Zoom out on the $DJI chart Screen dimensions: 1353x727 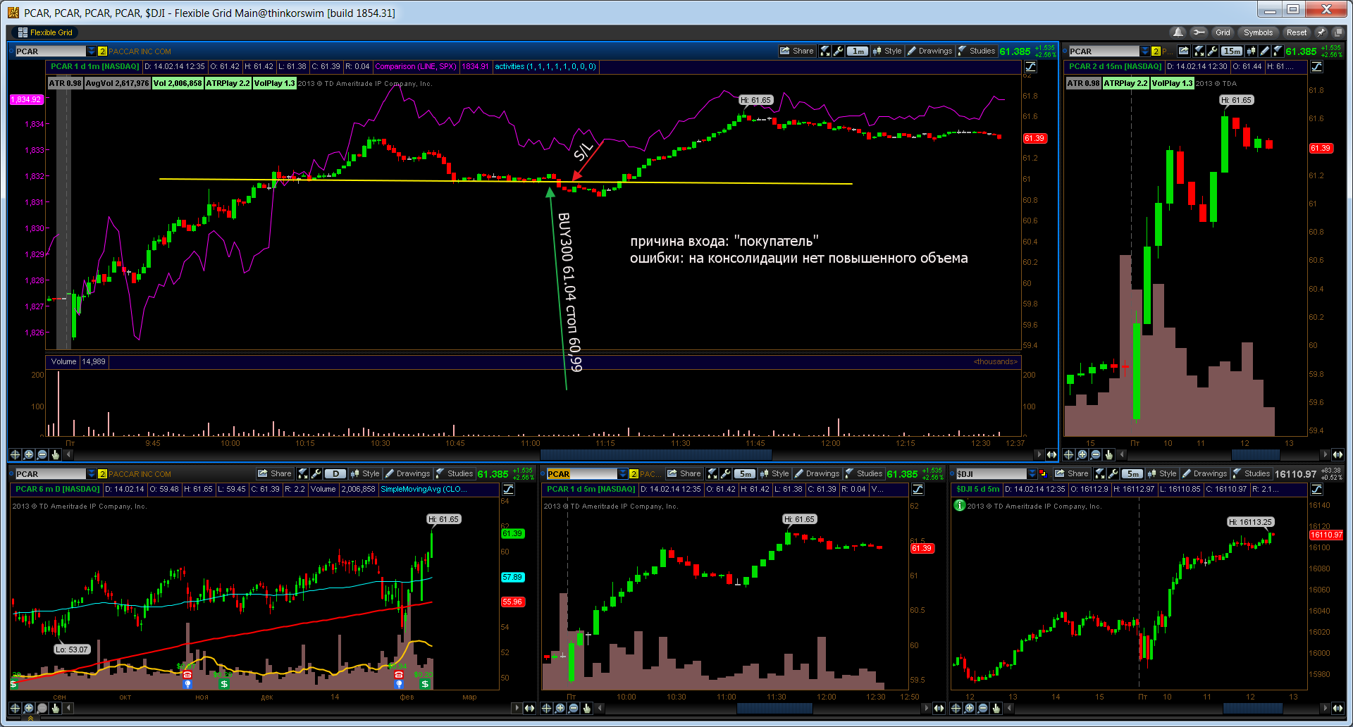982,708
